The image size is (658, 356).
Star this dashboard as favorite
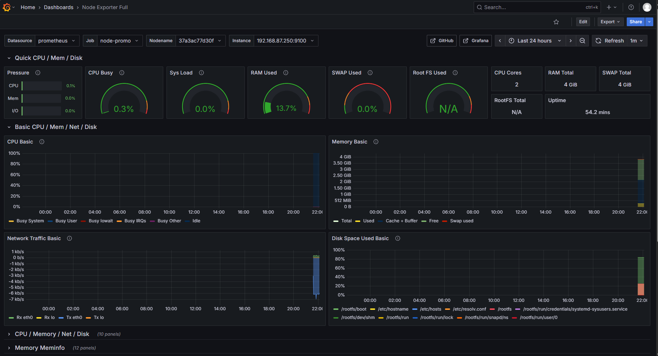[556, 22]
